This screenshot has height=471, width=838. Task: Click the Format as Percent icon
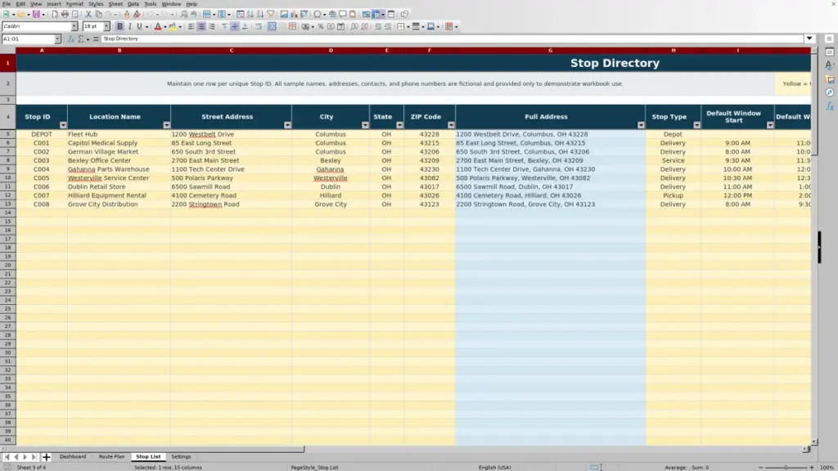pos(321,26)
